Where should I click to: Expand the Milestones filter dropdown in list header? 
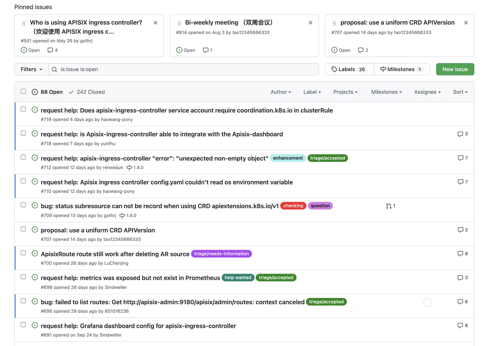tap(387, 92)
